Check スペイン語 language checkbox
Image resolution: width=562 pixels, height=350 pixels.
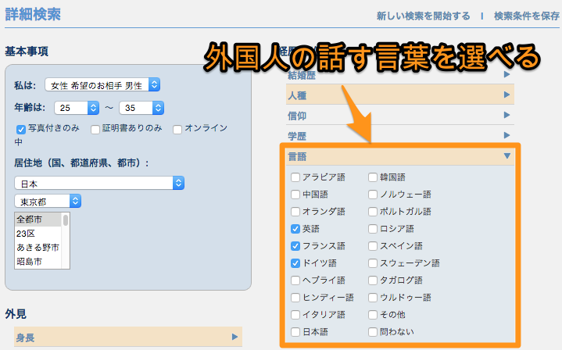coord(373,246)
